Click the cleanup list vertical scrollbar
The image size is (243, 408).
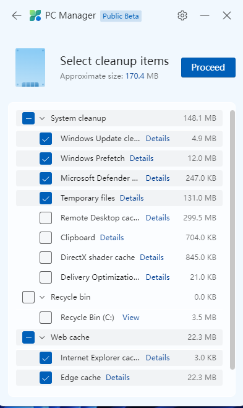click(x=232, y=240)
